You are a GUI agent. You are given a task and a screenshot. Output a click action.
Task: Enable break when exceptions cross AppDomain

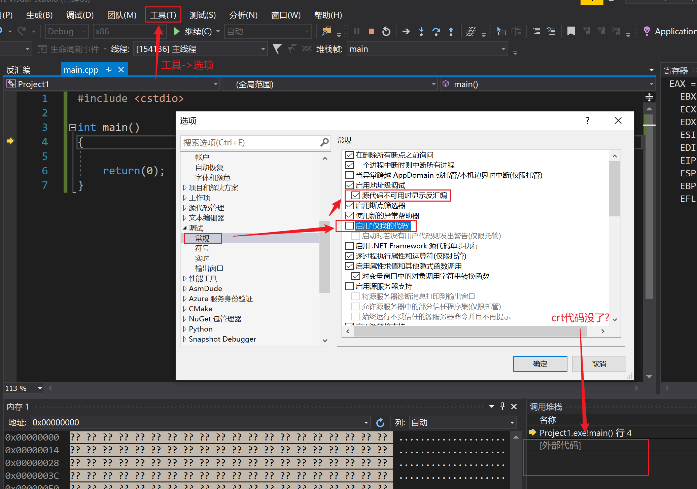pyautogui.click(x=349, y=175)
